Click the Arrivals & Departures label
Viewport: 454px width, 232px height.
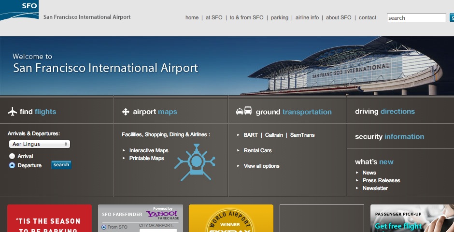tap(34, 133)
